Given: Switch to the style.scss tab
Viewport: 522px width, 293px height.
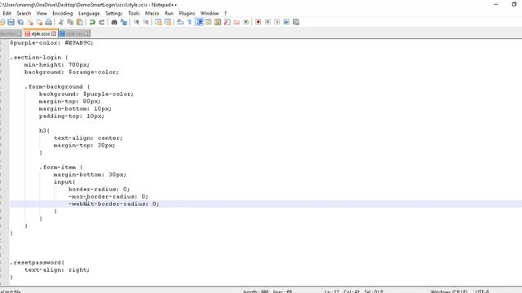Looking at the screenshot, I should point(40,34).
